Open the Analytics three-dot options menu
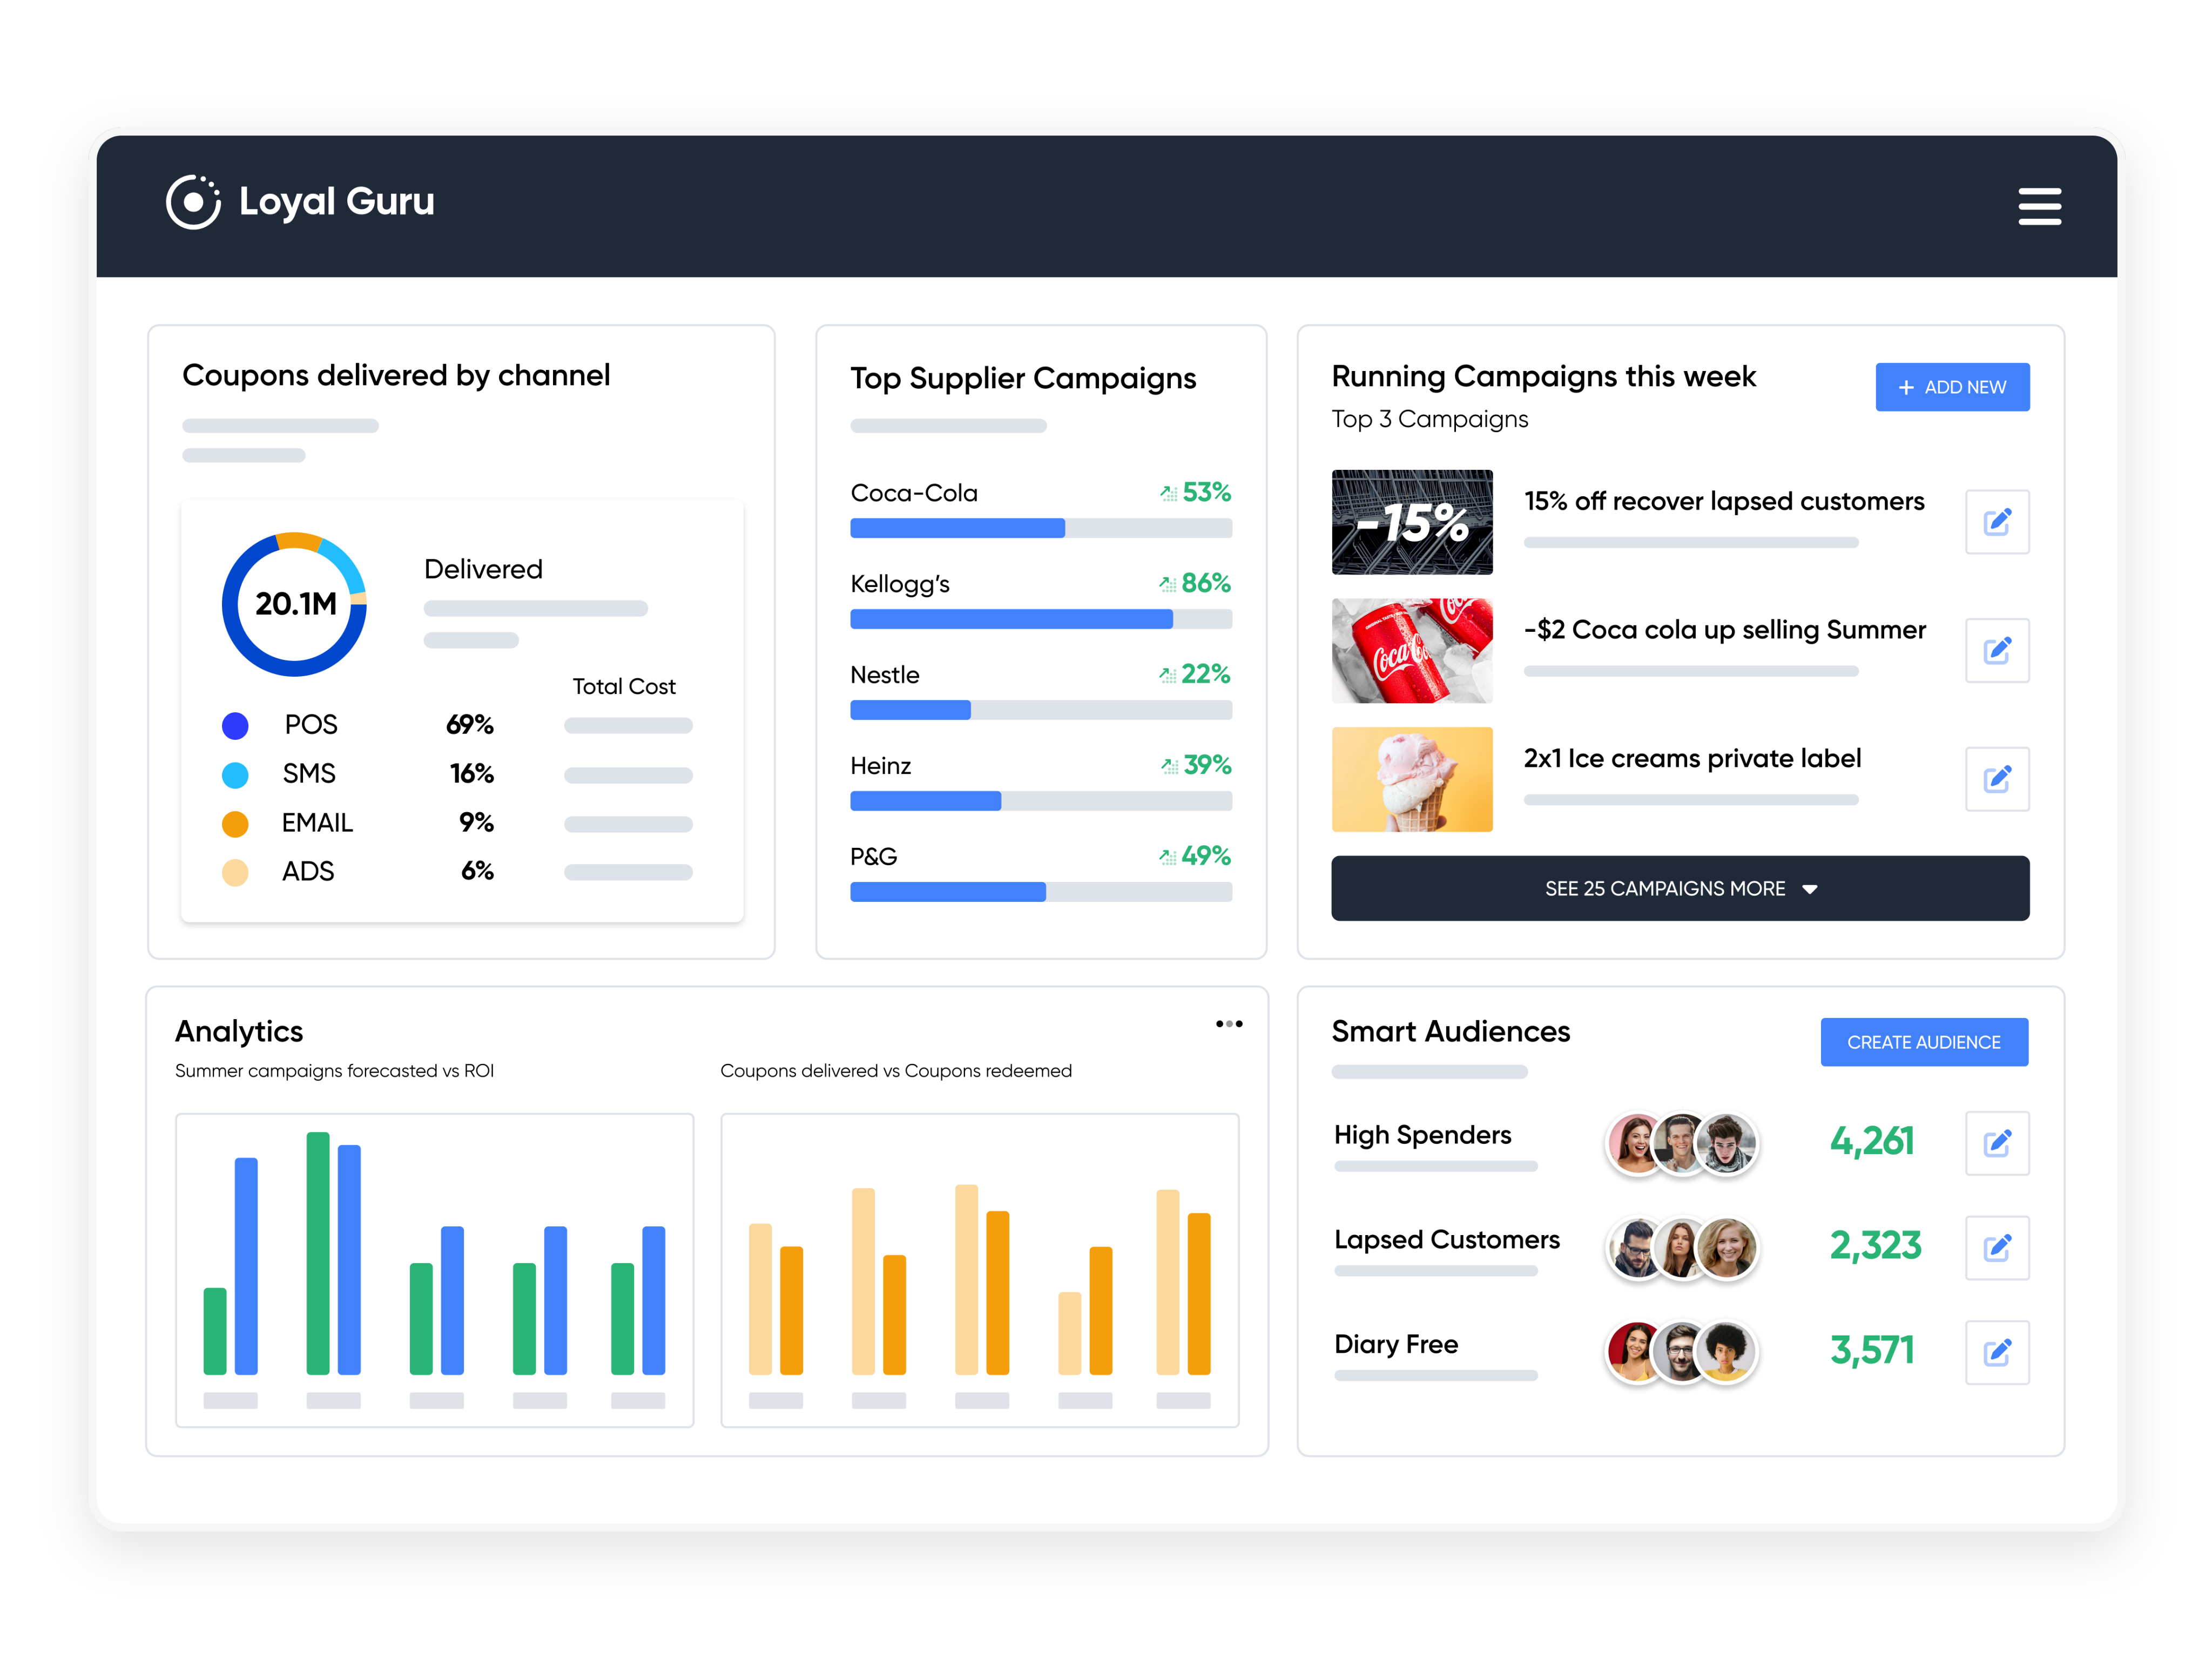The width and height of the screenshot is (2212, 1659). click(x=1229, y=1024)
